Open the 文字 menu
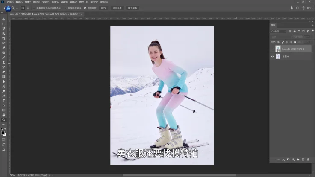Screen dimensions: 315x177 pos(46,2)
